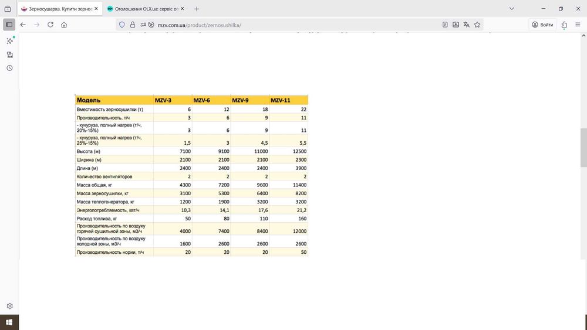The image size is (587, 330).
Task: Click value 2300 in Ширина row
Action: [x=301, y=159]
